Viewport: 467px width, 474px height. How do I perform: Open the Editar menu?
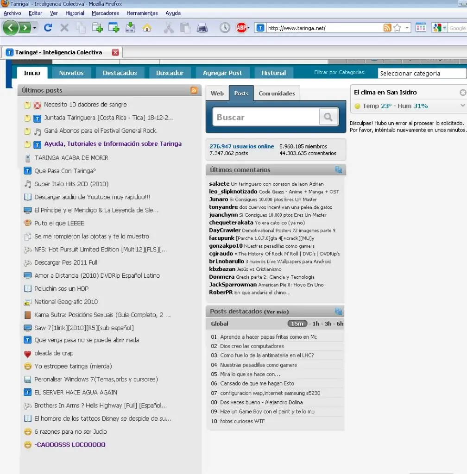coord(35,13)
